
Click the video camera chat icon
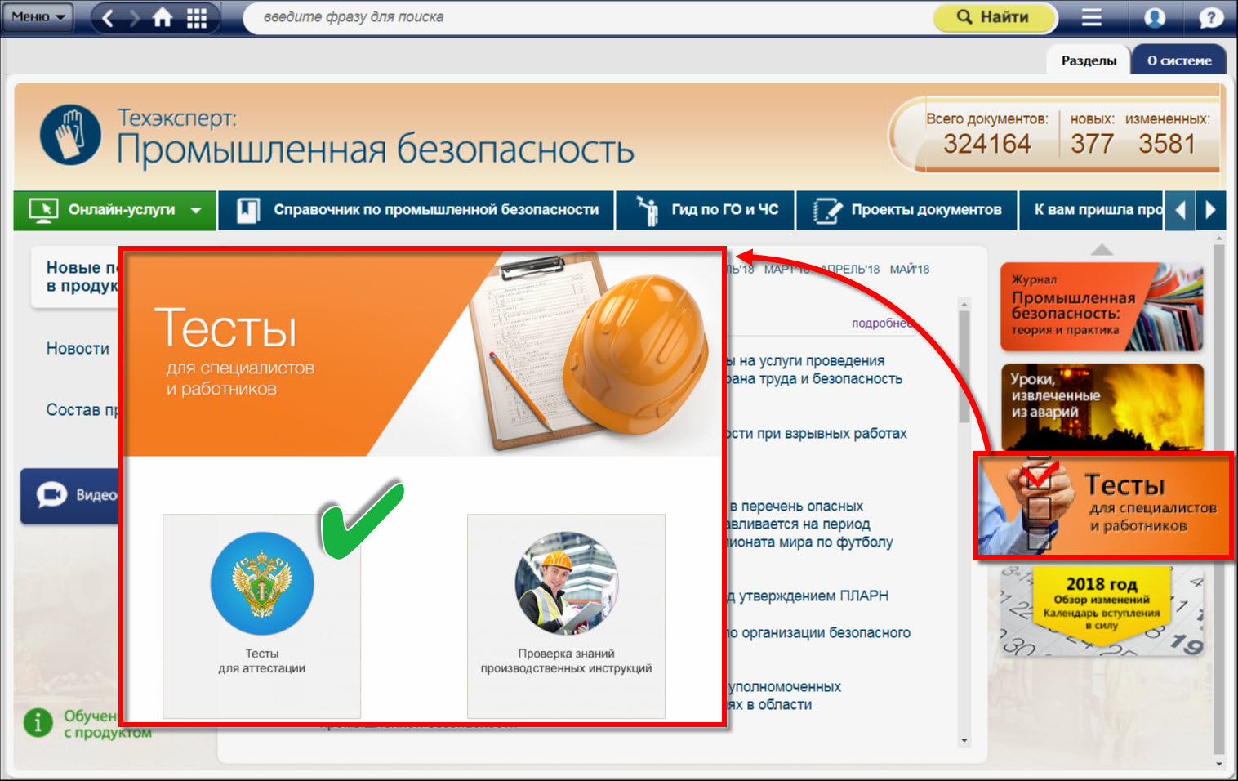[x=51, y=495]
